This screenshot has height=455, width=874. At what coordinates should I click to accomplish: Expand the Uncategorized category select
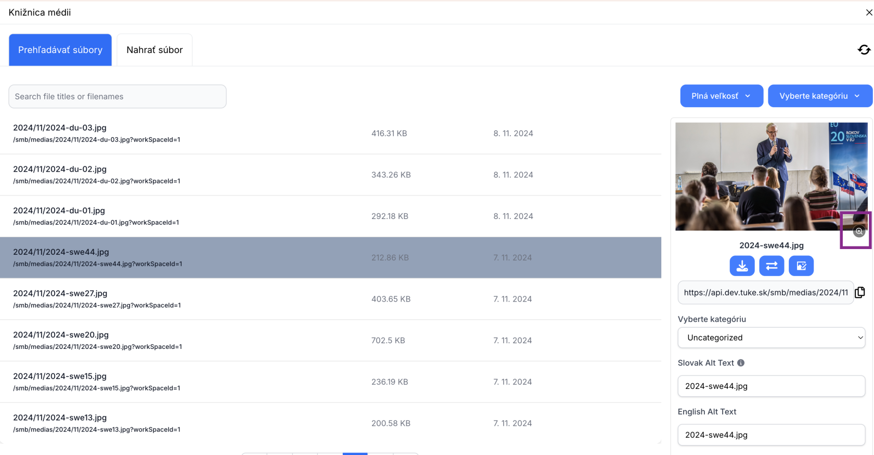click(772, 337)
